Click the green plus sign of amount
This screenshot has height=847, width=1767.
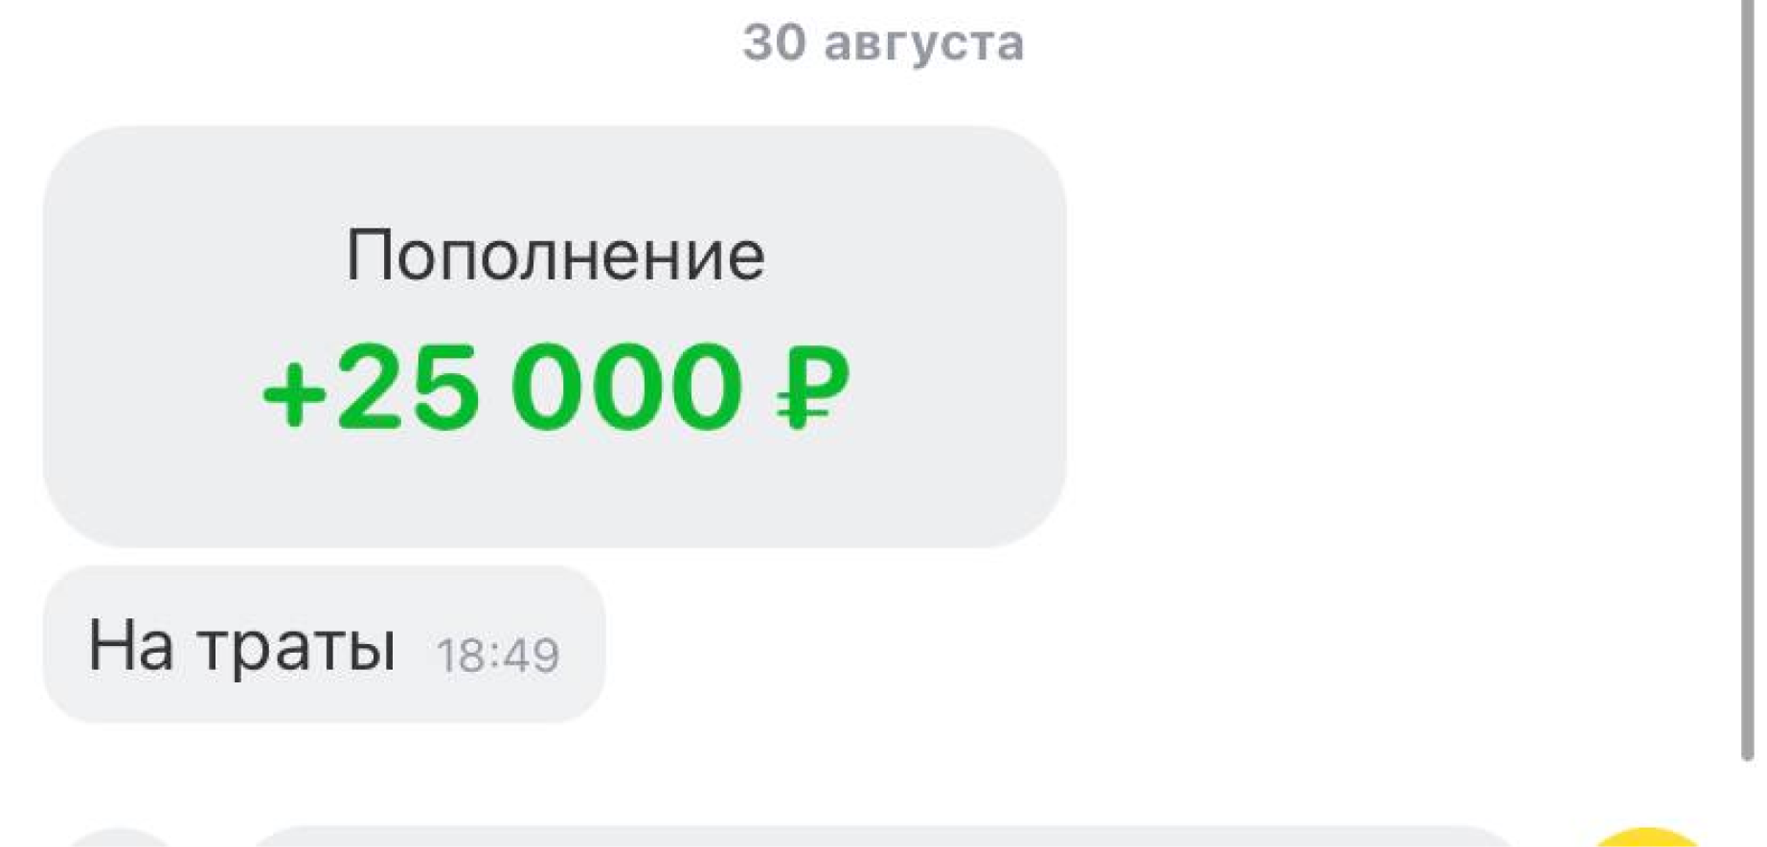coord(294,394)
